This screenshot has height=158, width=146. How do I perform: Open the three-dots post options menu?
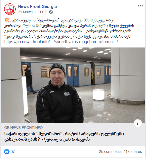click(140, 6)
